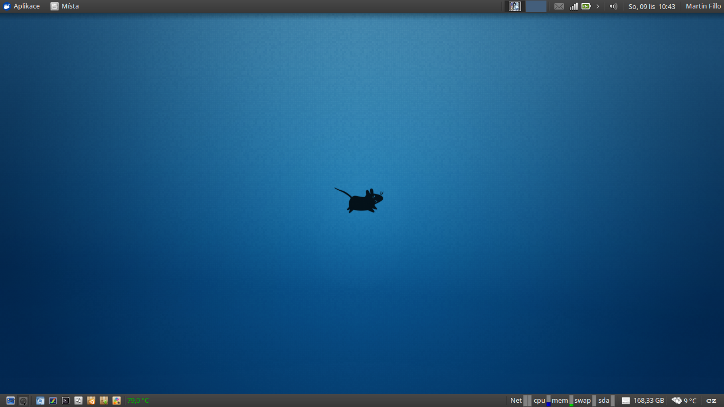Switch to the first workspace thumbnail
Screen dimensions: 724x407
pos(515,6)
